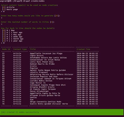The height and width of the screenshot is (117, 124).
Task: Select the '[0] Article' content type option
Action: tap(8, 7)
